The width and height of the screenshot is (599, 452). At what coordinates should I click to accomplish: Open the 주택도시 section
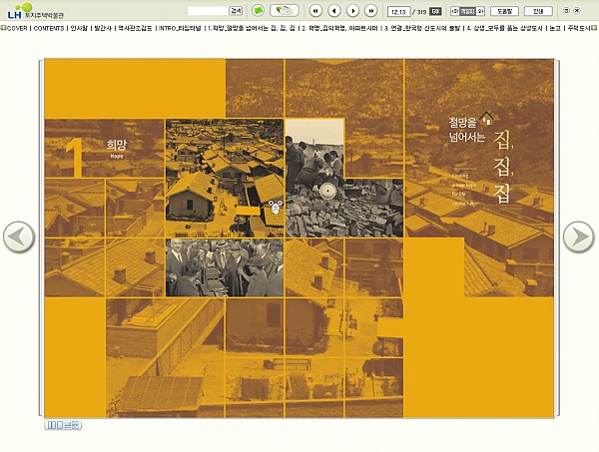[x=579, y=28]
